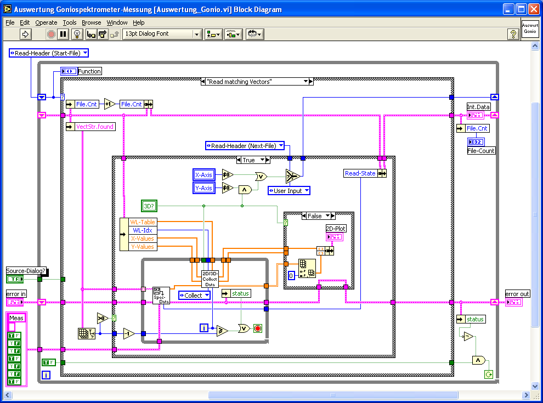Click the Step Into toolbar icon
The width and height of the screenshot is (543, 403).
pyautogui.click(x=90, y=34)
